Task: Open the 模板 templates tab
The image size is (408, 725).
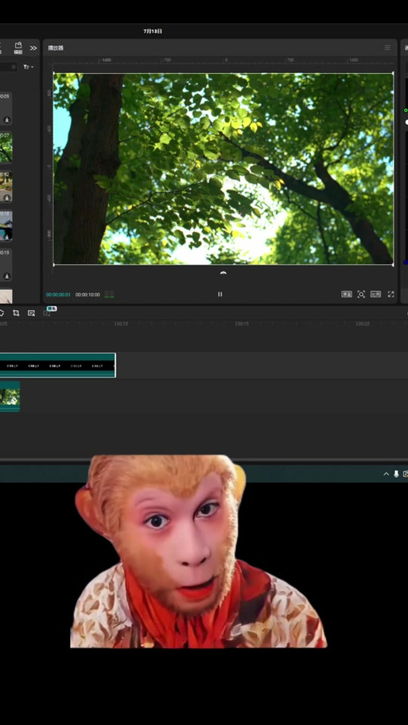Action: pyautogui.click(x=18, y=48)
